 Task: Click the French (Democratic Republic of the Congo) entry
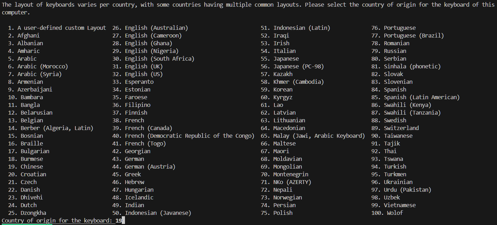click(x=183, y=136)
